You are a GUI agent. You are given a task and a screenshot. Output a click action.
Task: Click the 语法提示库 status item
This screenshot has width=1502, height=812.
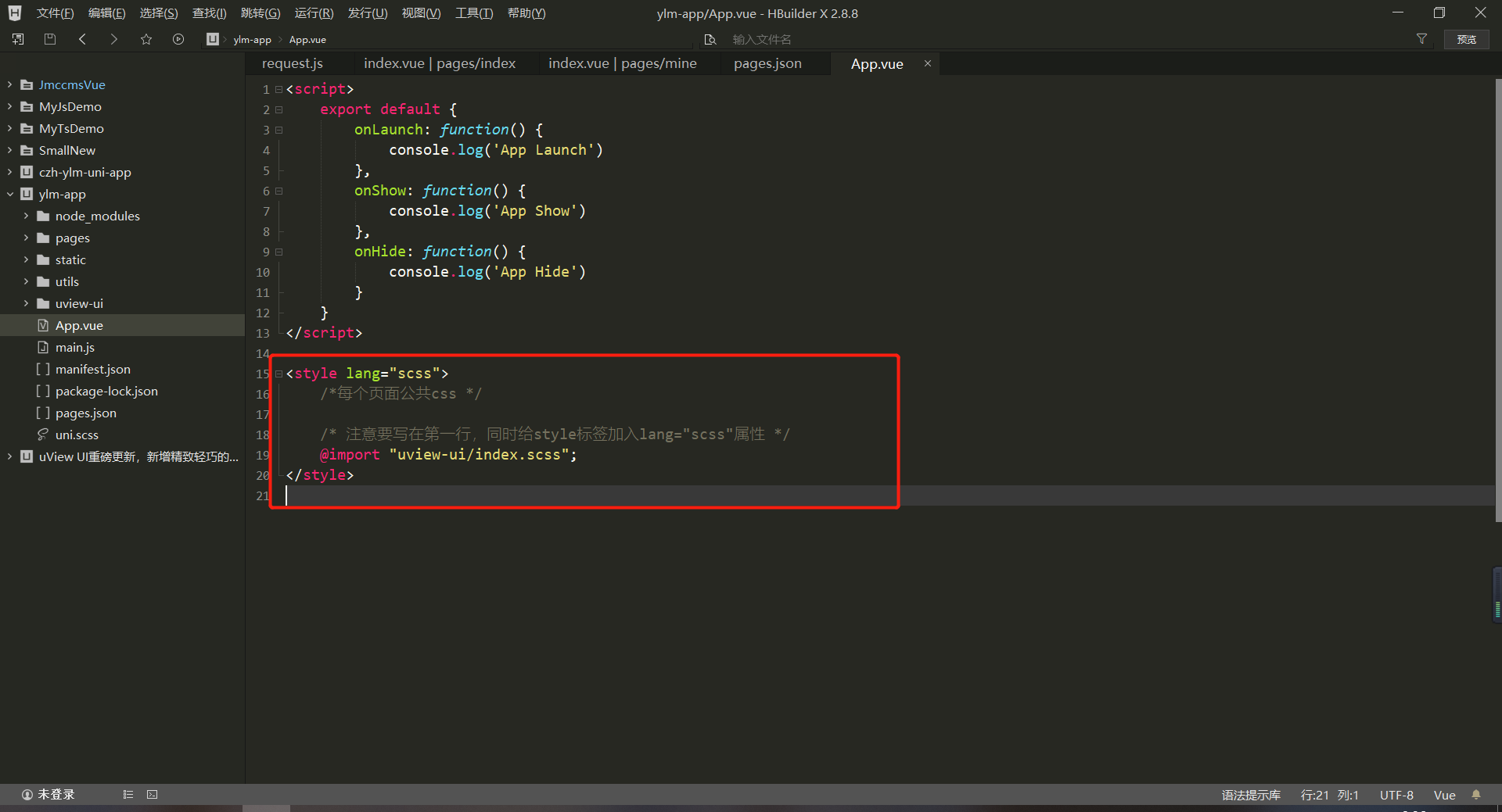point(1251,795)
